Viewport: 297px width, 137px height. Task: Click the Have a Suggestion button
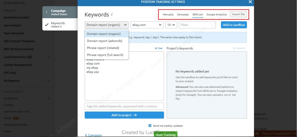[x=275, y=133]
